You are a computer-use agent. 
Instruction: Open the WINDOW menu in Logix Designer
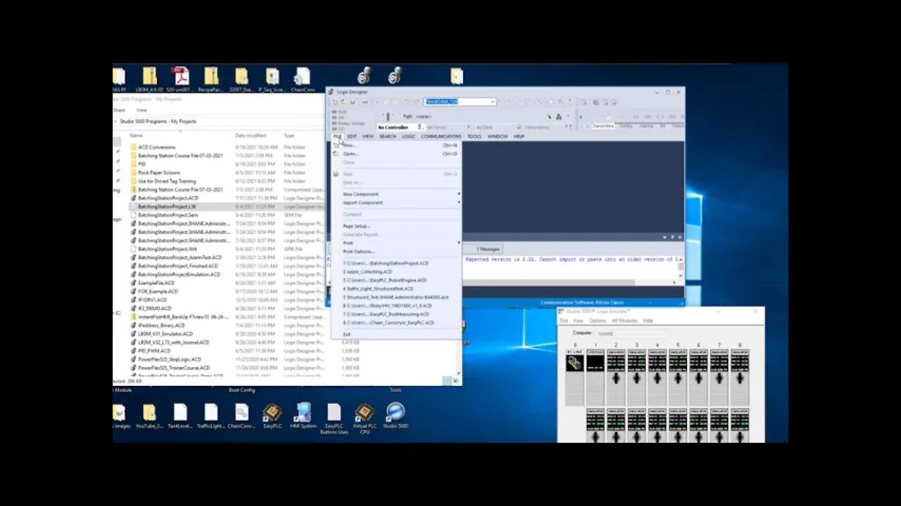498,136
